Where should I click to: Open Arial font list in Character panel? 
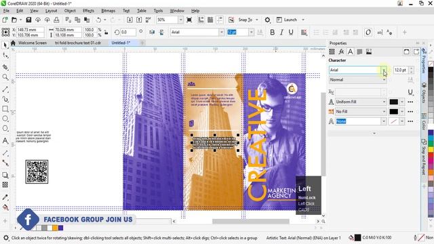pyautogui.click(x=384, y=70)
